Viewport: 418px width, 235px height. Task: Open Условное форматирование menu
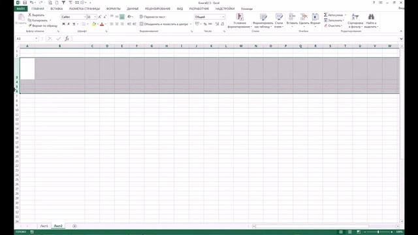tap(240, 21)
